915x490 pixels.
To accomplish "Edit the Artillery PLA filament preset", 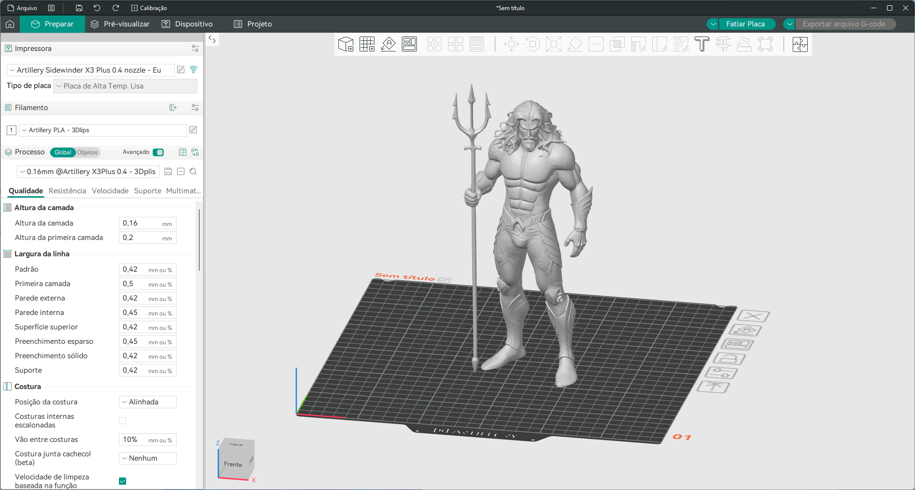I will click(x=193, y=130).
